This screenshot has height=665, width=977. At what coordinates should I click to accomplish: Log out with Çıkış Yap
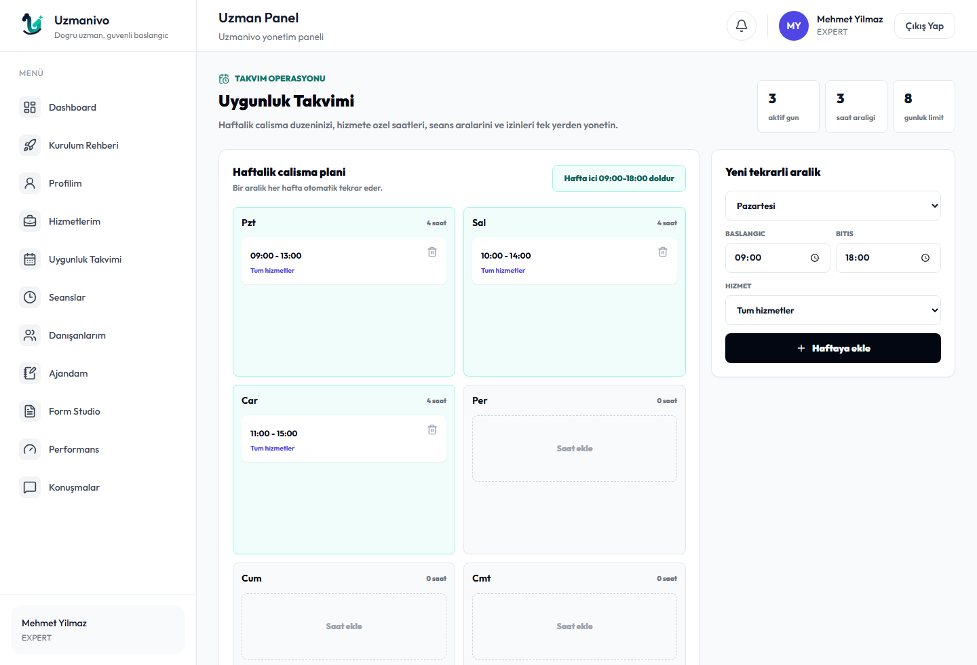click(924, 26)
